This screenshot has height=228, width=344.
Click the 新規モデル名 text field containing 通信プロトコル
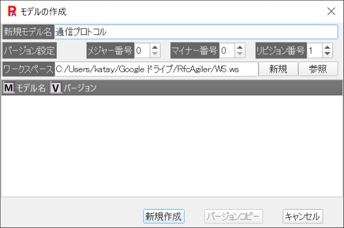click(x=196, y=32)
